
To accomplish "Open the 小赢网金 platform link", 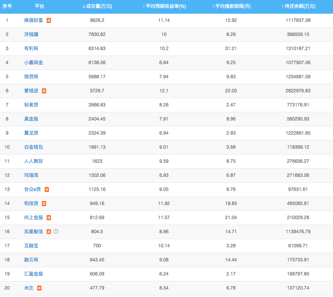I will click(x=34, y=63).
